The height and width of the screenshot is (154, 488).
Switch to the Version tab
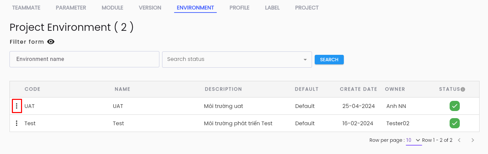pos(150,7)
